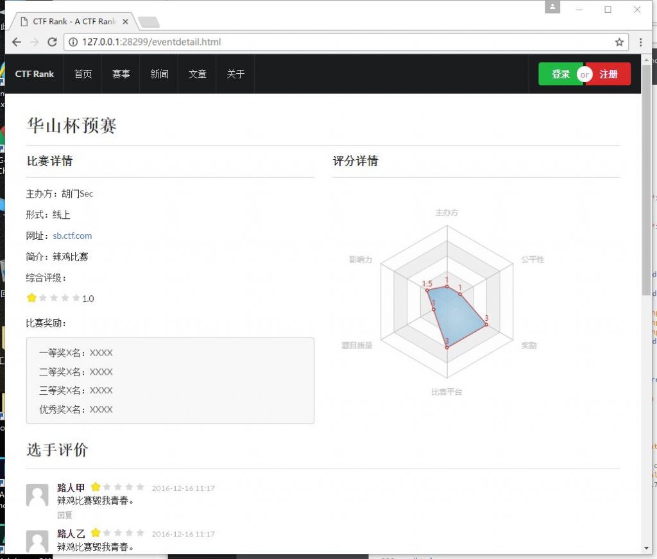
Task: Click the address bar URL field
Action: tap(321, 42)
